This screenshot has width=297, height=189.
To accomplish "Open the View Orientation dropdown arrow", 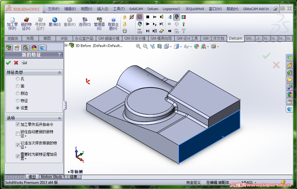I will coord(171,47).
